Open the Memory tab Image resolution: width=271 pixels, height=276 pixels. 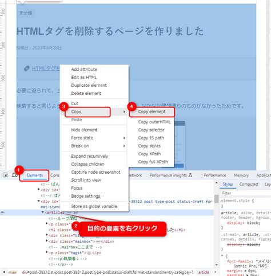[241, 175]
